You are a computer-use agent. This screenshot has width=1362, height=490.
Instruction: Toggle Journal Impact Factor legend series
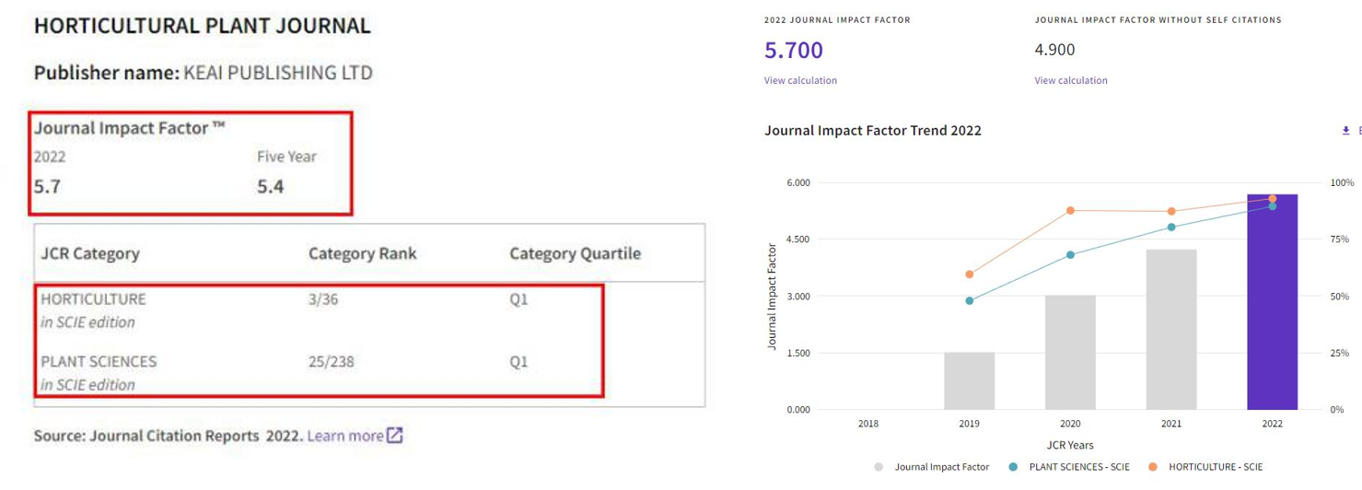click(932, 467)
